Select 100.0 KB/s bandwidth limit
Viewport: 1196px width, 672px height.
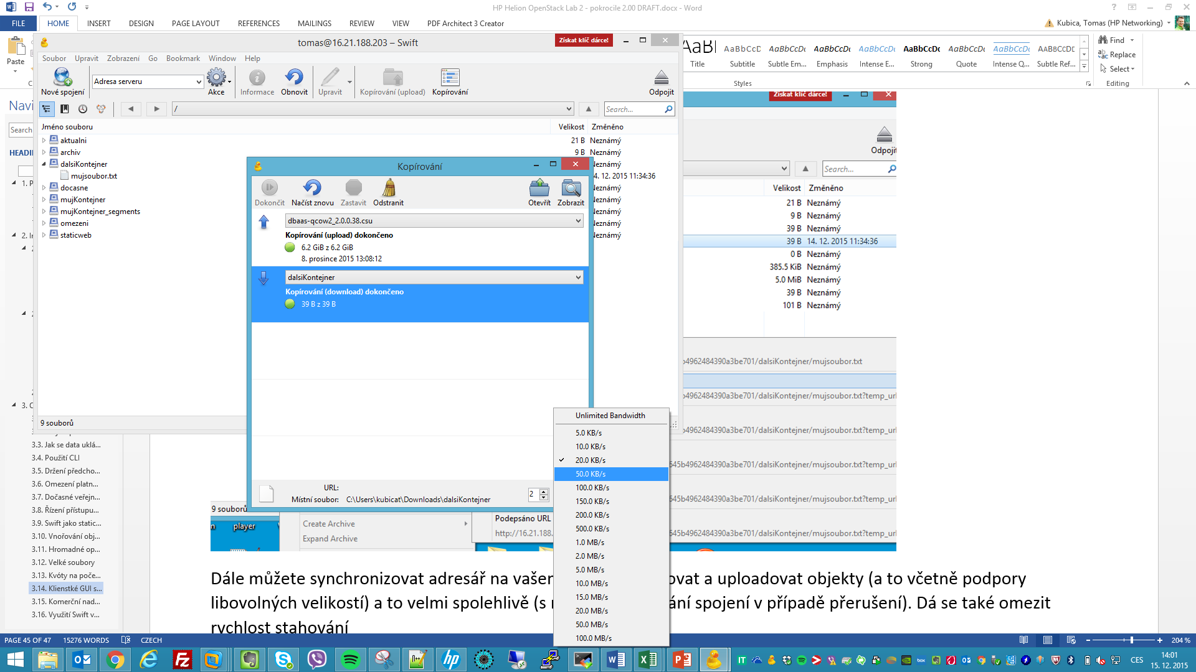pos(611,488)
